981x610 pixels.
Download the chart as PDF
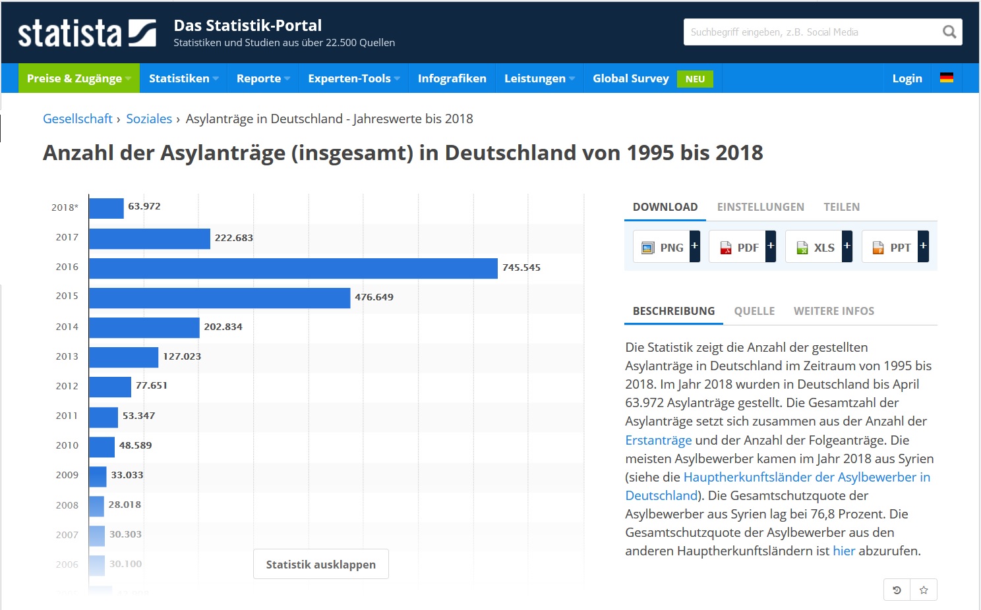tap(738, 247)
